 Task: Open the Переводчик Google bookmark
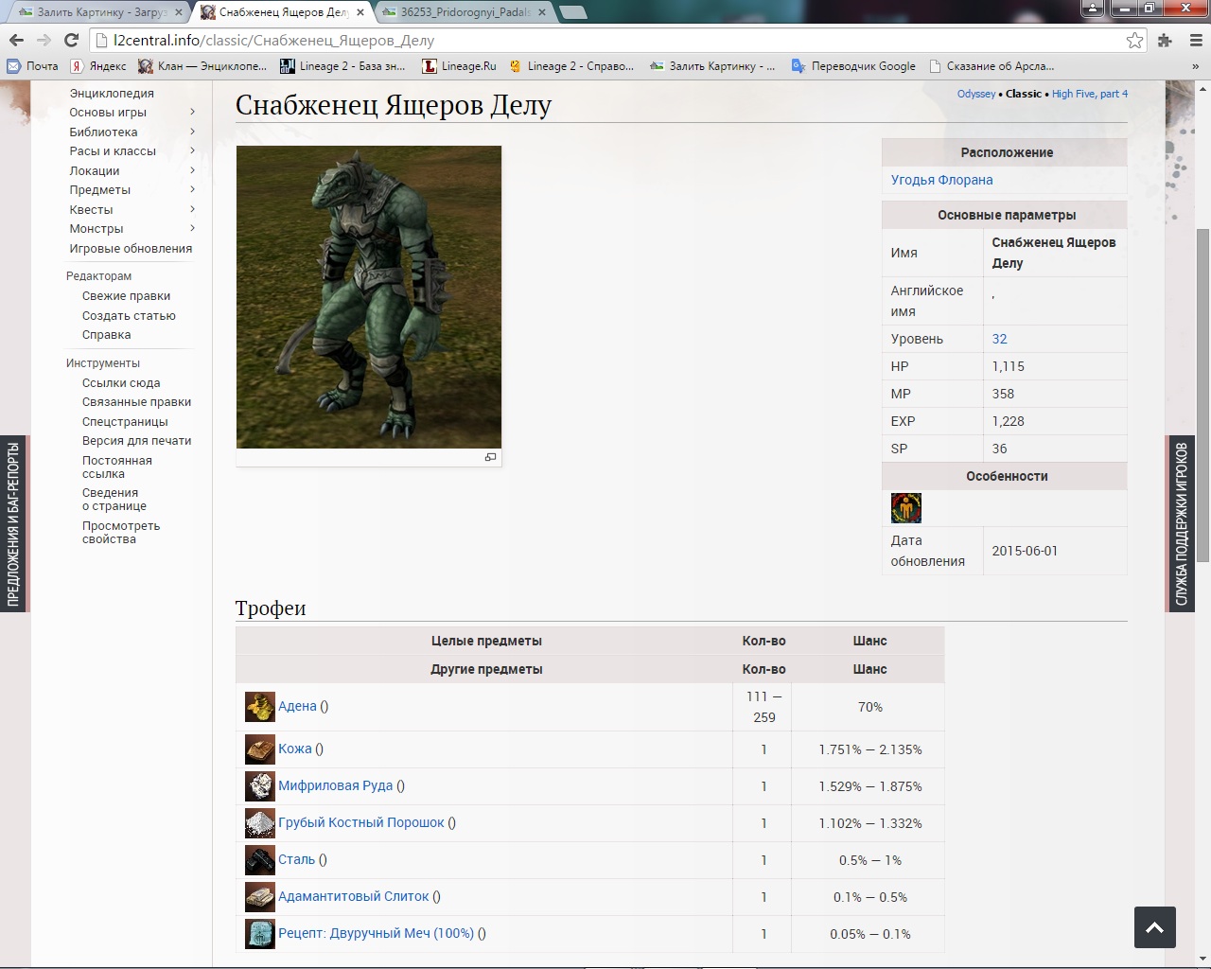tap(853, 66)
